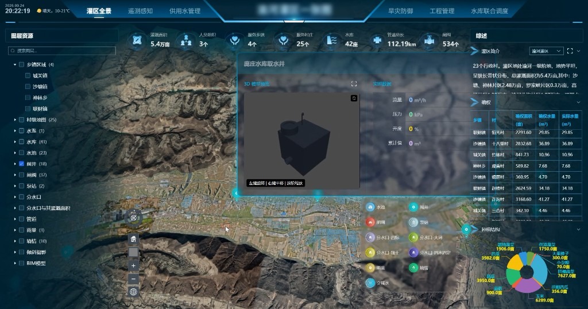Click the compass navigation control on map
588x309 pixels.
[133, 218]
